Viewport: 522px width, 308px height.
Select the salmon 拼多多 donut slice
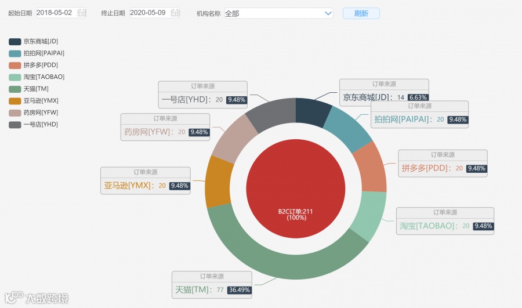(x=371, y=168)
